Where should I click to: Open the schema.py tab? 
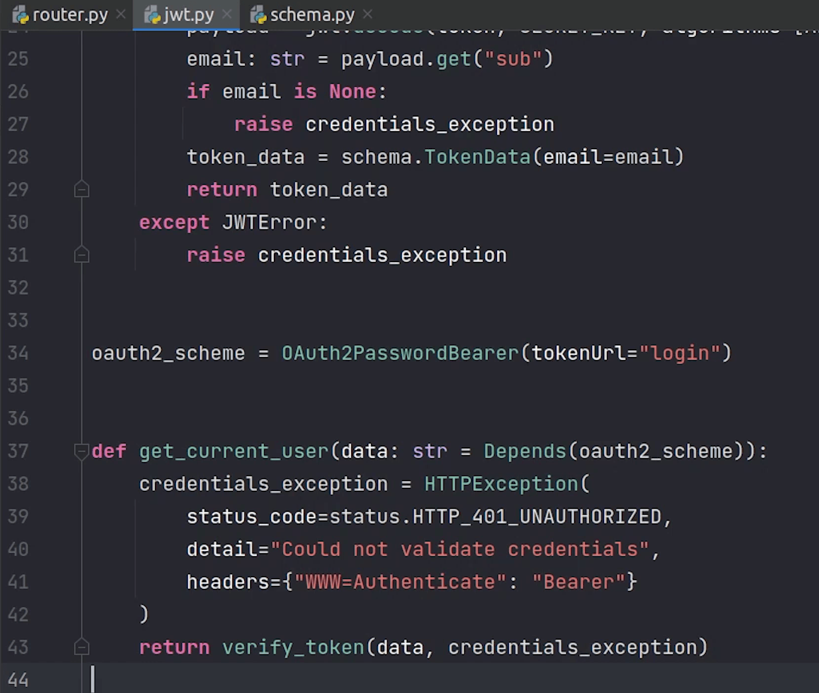tap(312, 15)
